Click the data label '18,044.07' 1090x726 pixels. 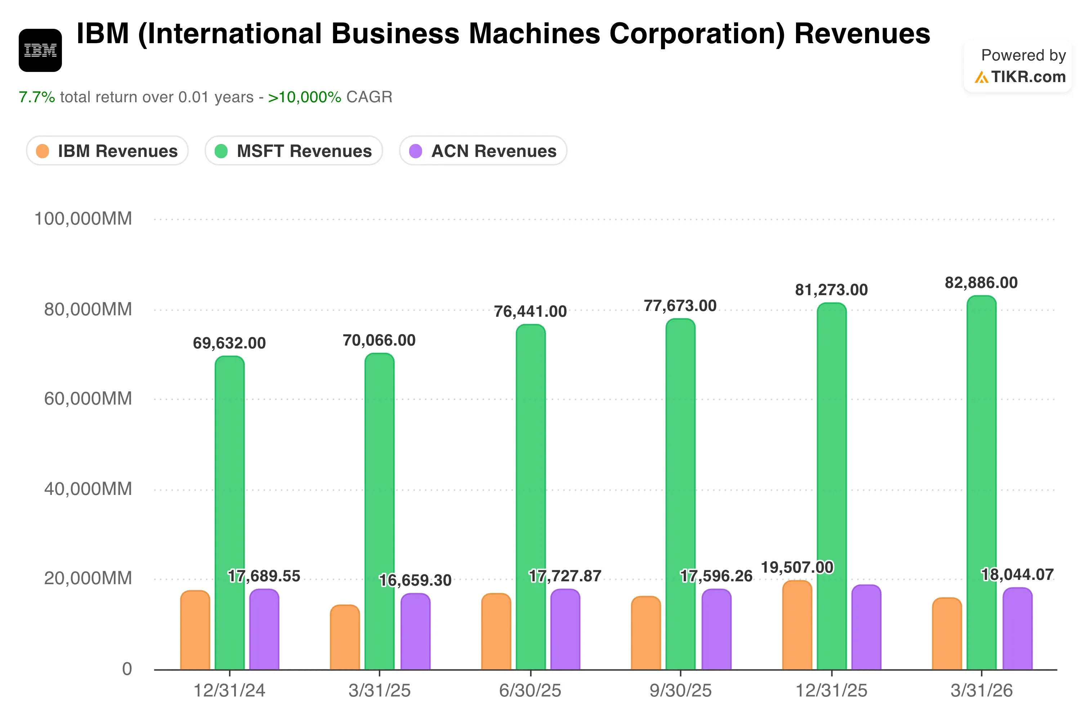(x=1018, y=574)
